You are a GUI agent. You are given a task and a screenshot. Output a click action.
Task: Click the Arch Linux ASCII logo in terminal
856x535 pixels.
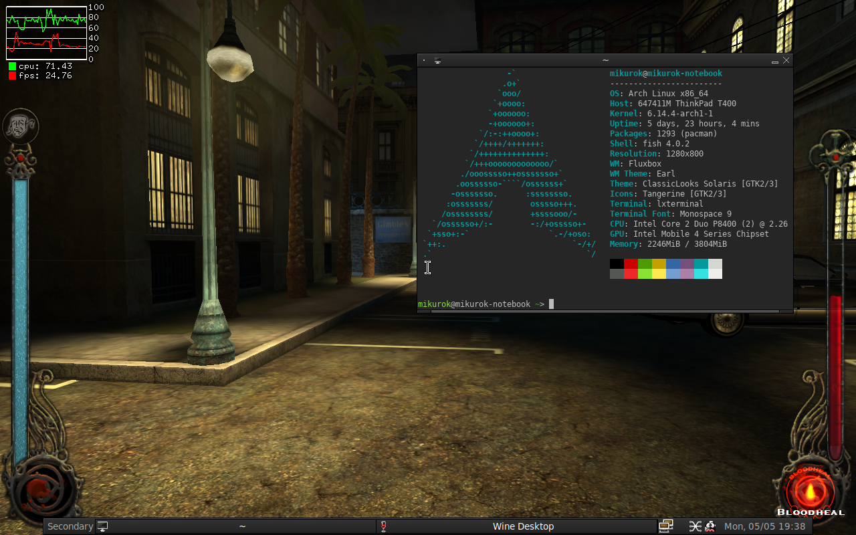click(x=510, y=164)
